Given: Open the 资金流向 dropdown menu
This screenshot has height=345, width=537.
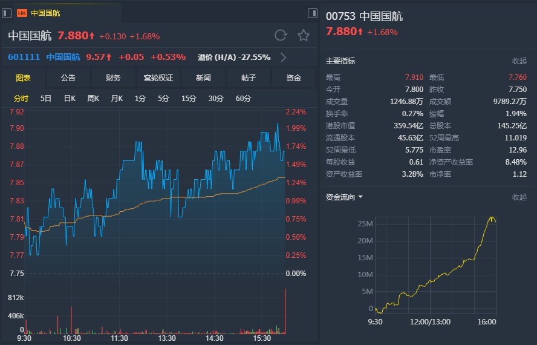Looking at the screenshot, I should [x=360, y=197].
